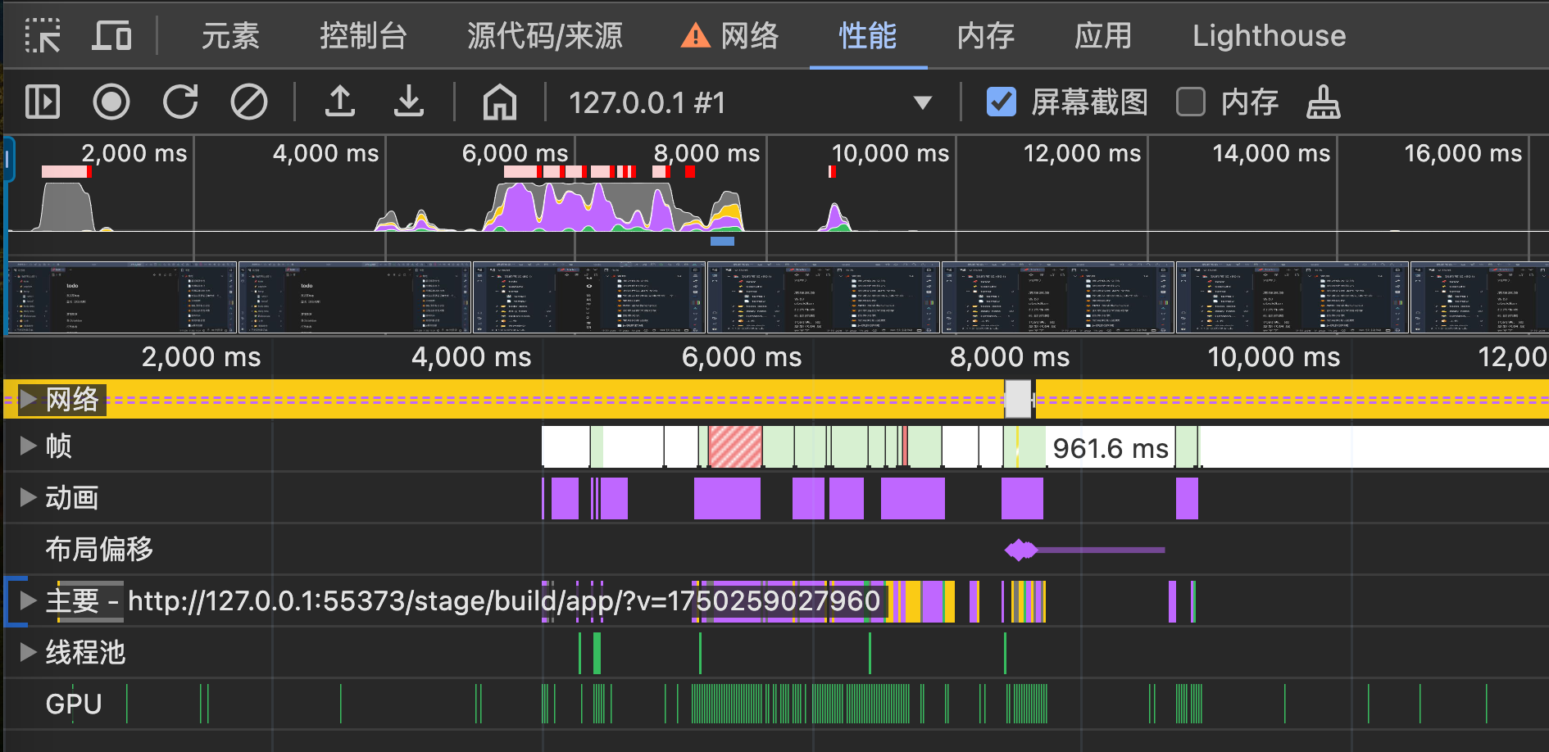Clear the recording with the clear icon
The image size is (1549, 752).
[249, 102]
